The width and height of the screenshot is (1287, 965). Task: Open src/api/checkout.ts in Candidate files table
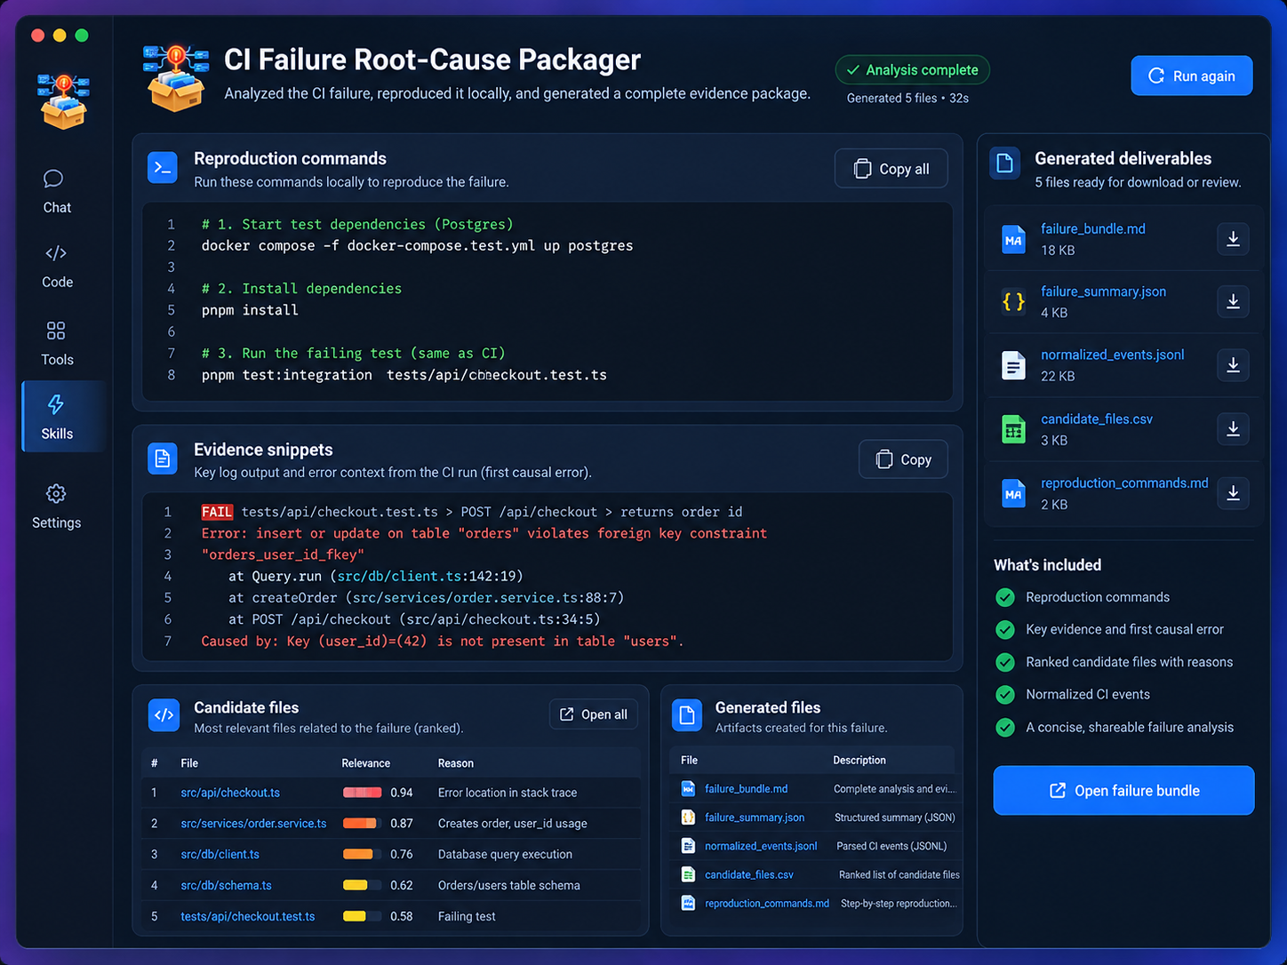[230, 793]
